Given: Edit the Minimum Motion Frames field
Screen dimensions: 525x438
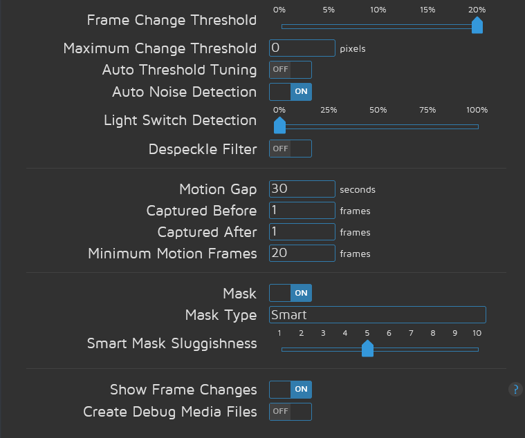Looking at the screenshot, I should click(x=302, y=254).
